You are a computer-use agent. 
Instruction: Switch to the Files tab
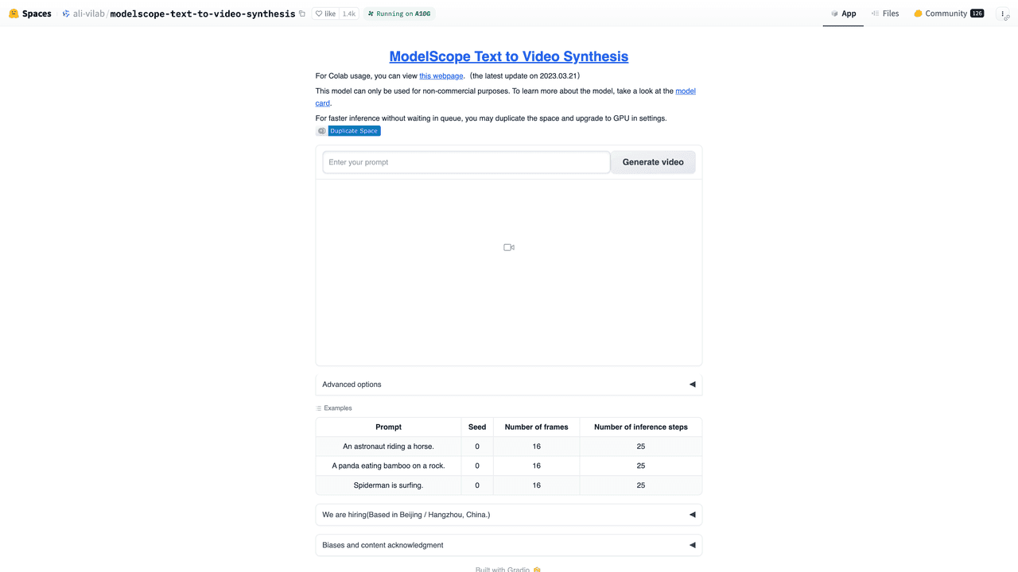(885, 14)
